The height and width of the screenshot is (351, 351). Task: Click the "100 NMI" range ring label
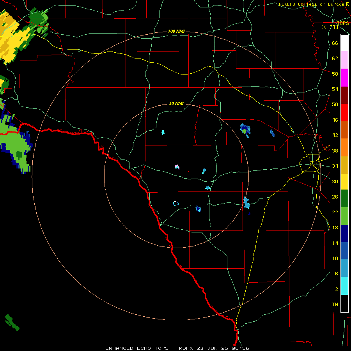click(176, 31)
